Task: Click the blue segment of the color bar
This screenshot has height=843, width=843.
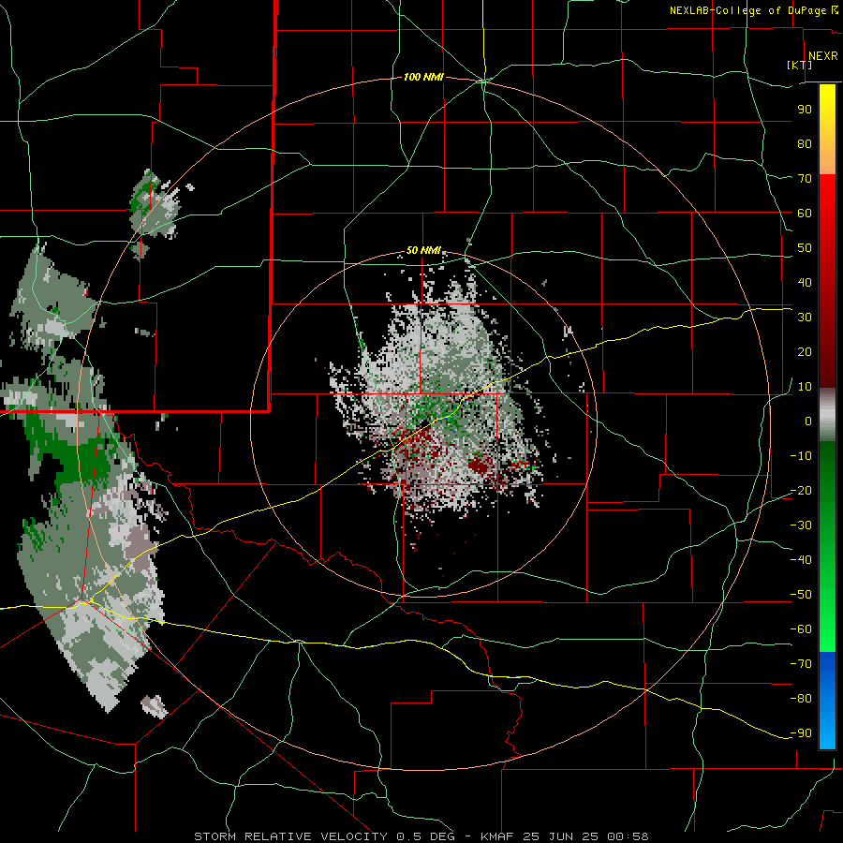Action: tap(827, 701)
